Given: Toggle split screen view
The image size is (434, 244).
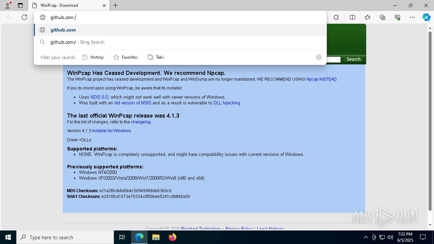Looking at the screenshot, I should [352, 17].
